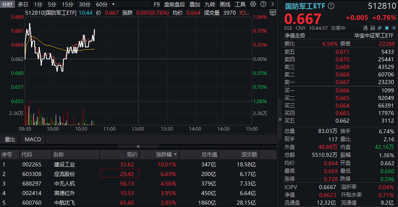Click the help question mark icon
Screen dimensions: 398x207
point(263,4)
